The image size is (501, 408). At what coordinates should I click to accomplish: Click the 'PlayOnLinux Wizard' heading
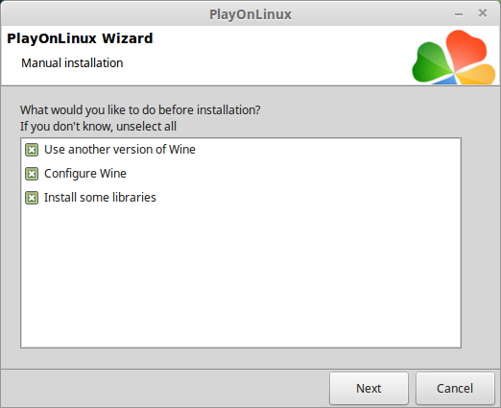pyautogui.click(x=80, y=38)
